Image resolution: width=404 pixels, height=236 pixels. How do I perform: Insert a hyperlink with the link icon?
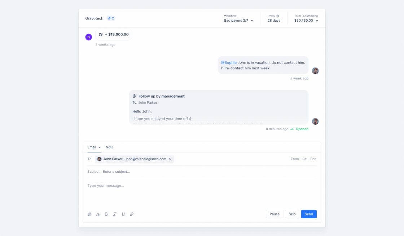coord(132,214)
